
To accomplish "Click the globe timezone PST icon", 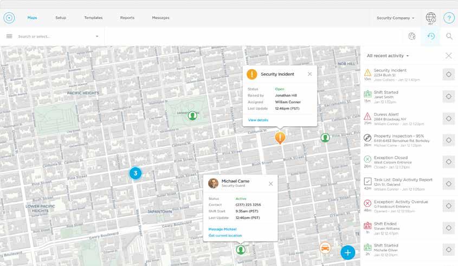I will [x=431, y=18].
